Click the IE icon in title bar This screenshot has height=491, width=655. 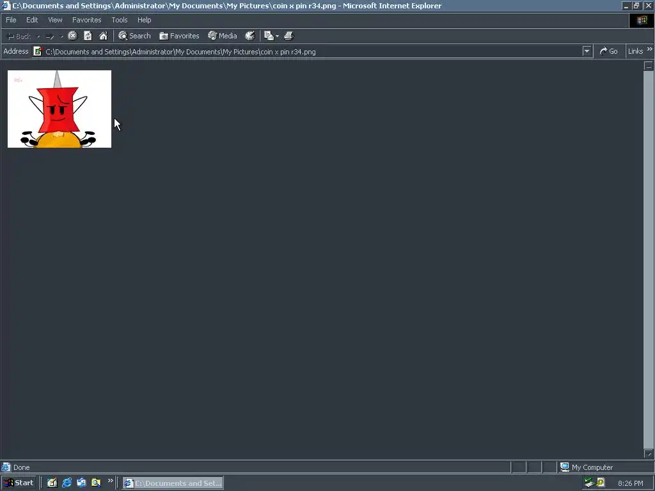[6, 6]
